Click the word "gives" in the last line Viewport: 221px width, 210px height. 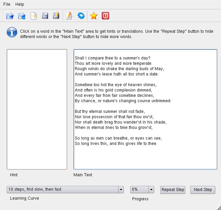[131, 144]
